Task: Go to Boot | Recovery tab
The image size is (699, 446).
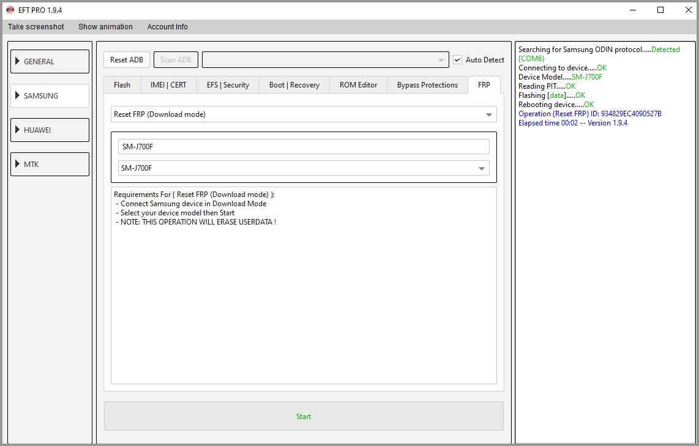Action: pos(294,85)
